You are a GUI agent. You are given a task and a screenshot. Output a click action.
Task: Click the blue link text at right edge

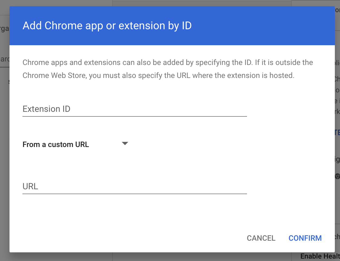(337, 132)
